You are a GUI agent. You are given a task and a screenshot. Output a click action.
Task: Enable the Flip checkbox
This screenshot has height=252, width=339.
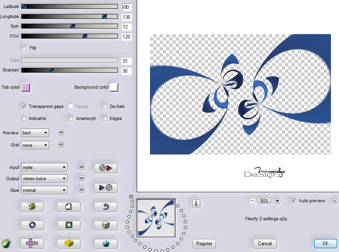tap(24, 48)
